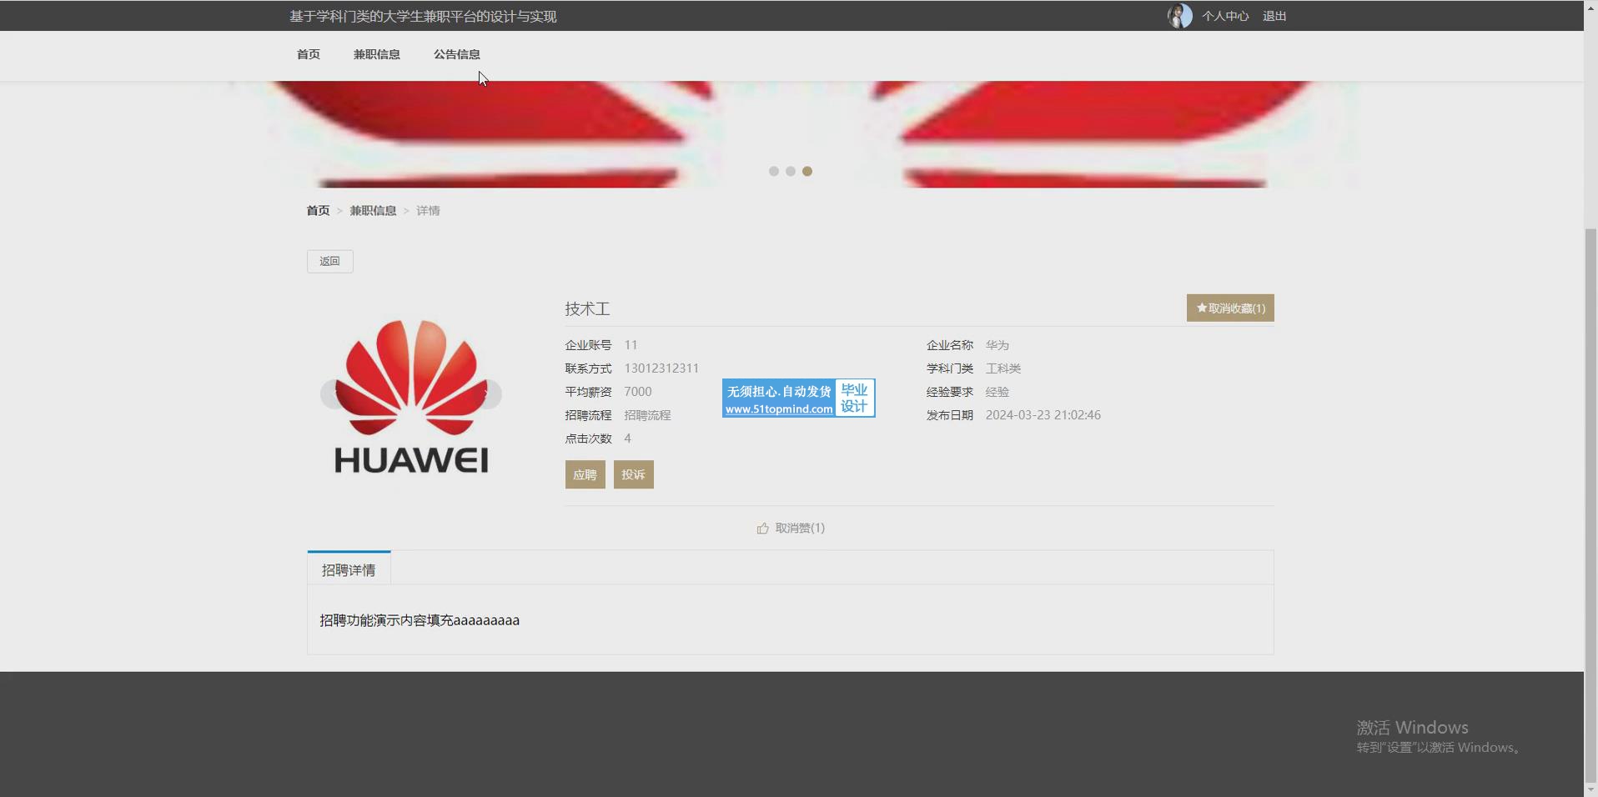Click 兼职信息 in the breadcrumb
1598x797 pixels.
(x=373, y=211)
